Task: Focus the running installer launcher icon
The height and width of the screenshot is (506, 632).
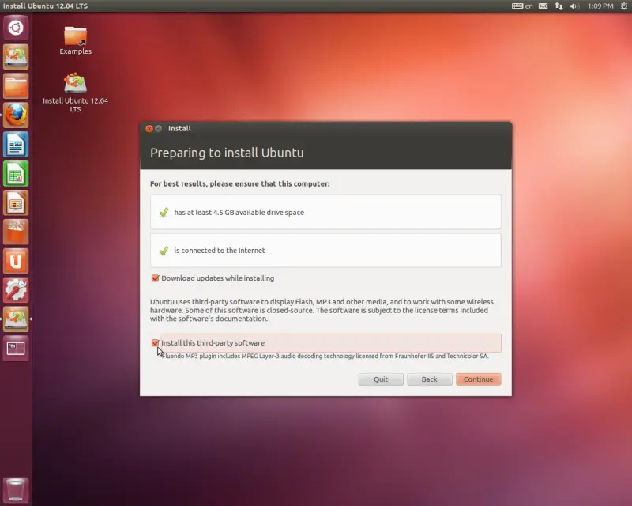Action: pyautogui.click(x=16, y=319)
